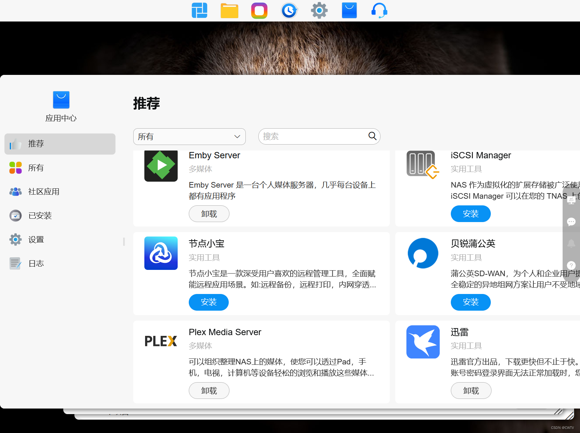This screenshot has height=433, width=580.
Task: Open the blue shopping bag app center dock icon
Action: point(349,10)
